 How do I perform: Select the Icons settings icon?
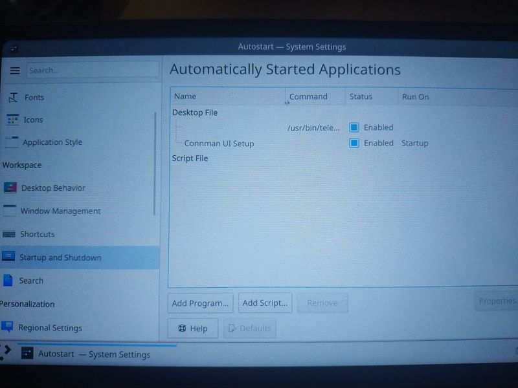click(x=12, y=120)
